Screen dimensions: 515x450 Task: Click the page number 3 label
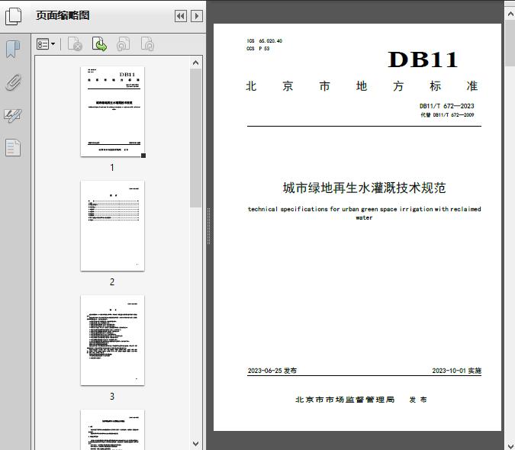click(112, 397)
